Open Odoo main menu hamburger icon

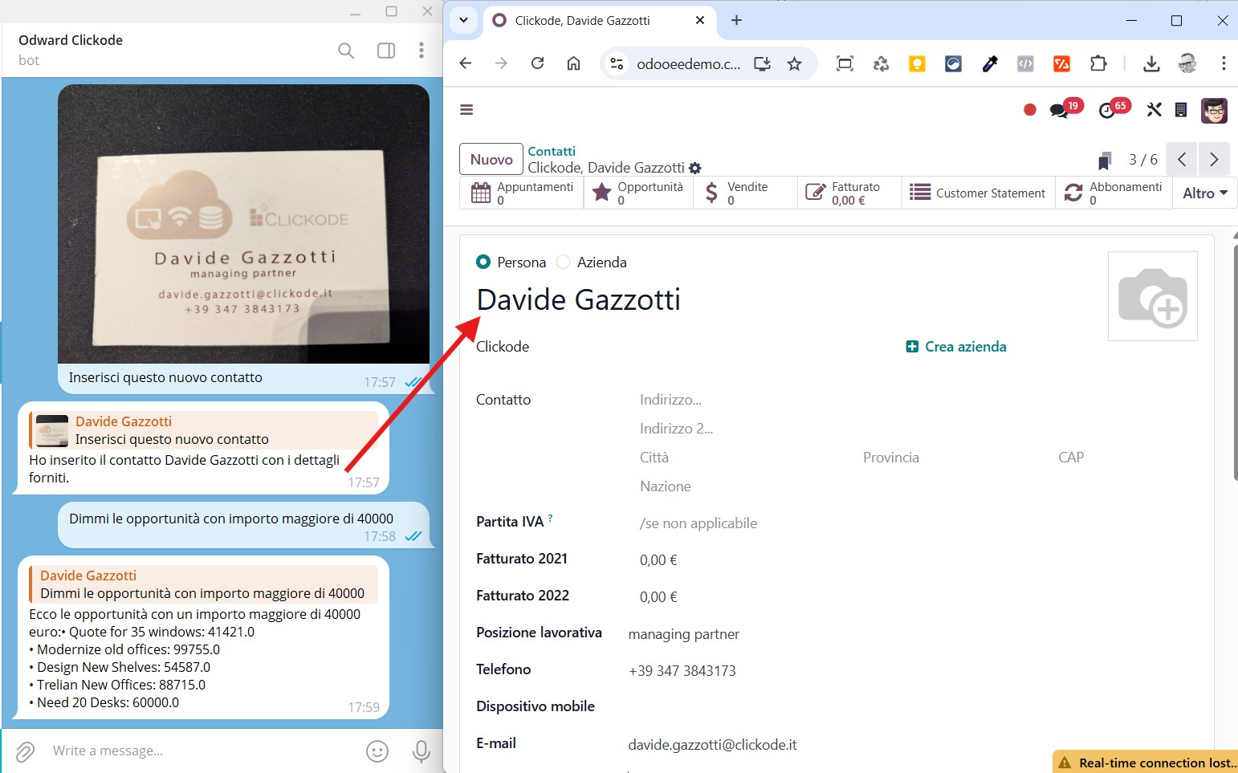(x=466, y=110)
